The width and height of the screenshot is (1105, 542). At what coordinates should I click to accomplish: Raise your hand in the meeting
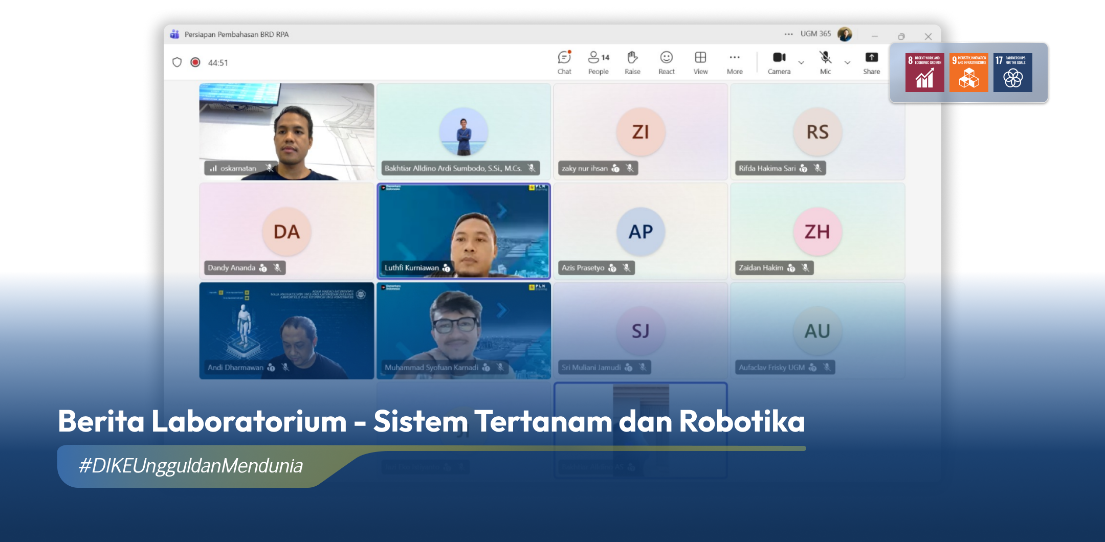pos(632,63)
